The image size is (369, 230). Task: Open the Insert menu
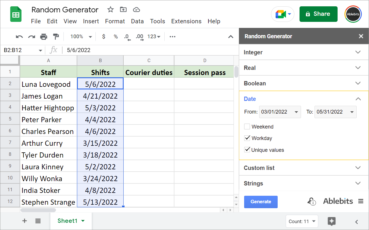[x=91, y=21]
